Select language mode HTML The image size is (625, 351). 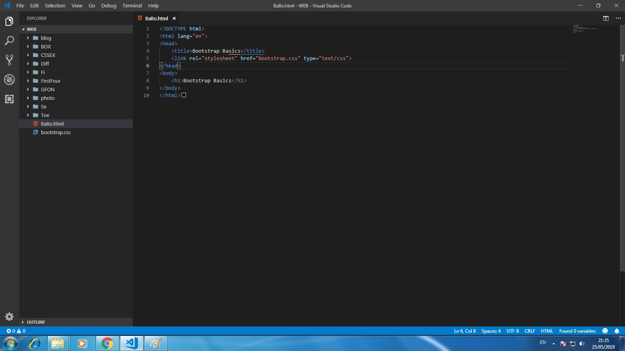point(547,331)
